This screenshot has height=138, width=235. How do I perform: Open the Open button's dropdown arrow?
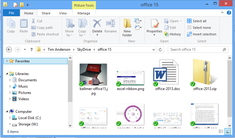pos(181,21)
